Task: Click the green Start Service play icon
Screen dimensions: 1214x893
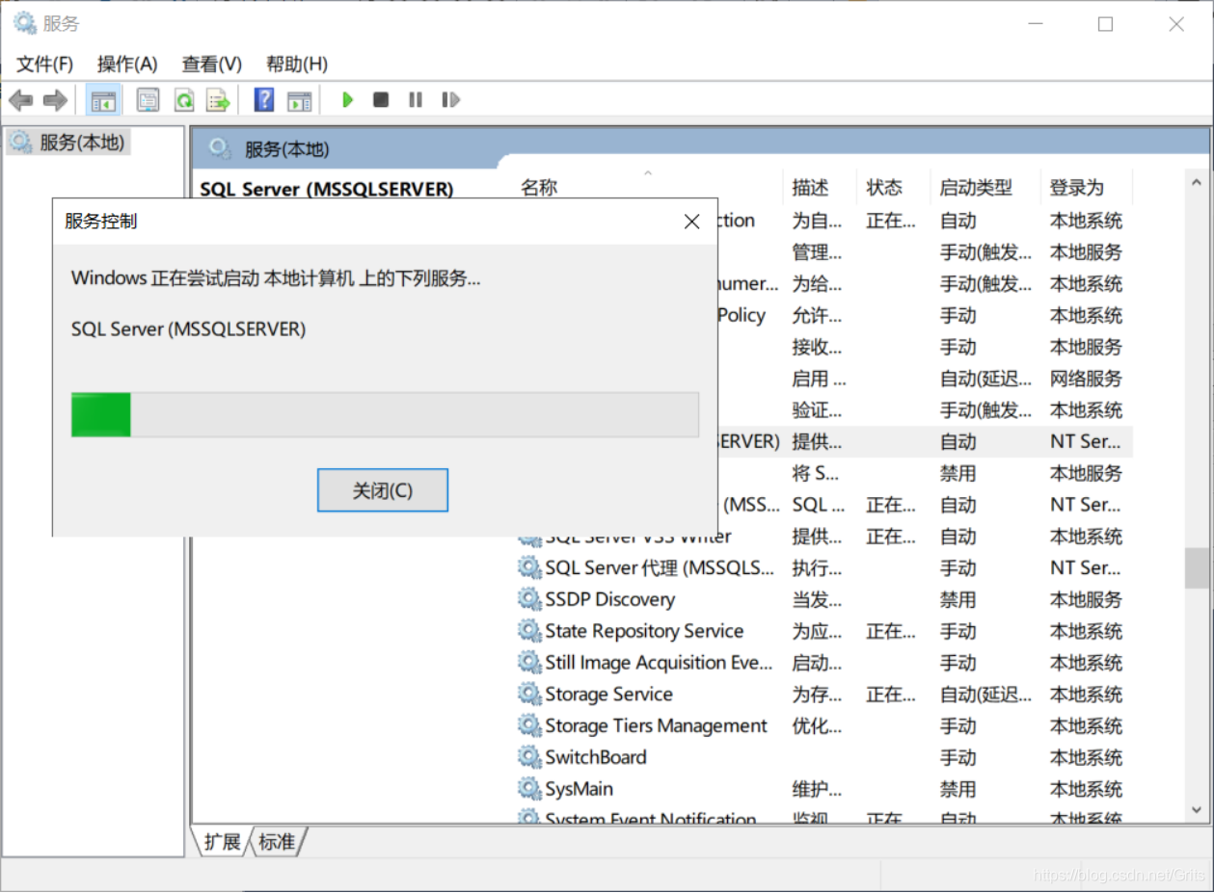Action: tap(348, 99)
